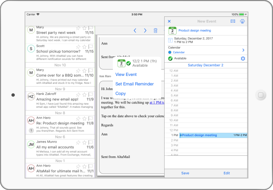Open Product design meeting title
Image resolution: width=273 pixels, height=190 pixels.
[x=194, y=31]
